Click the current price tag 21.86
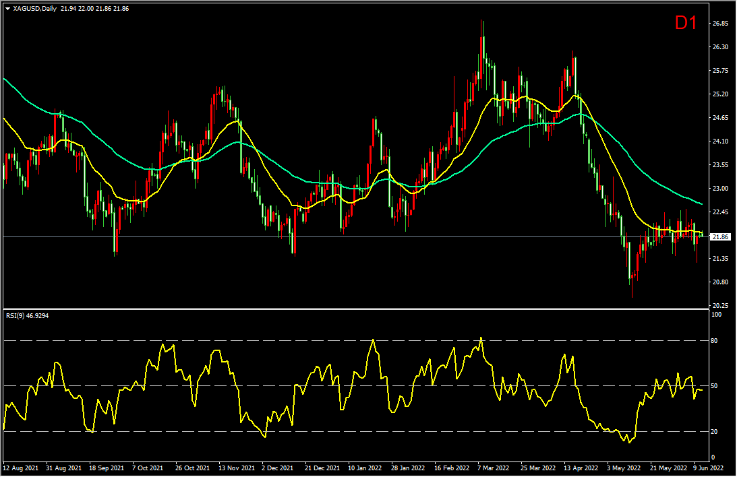The image size is (737, 477). click(721, 237)
